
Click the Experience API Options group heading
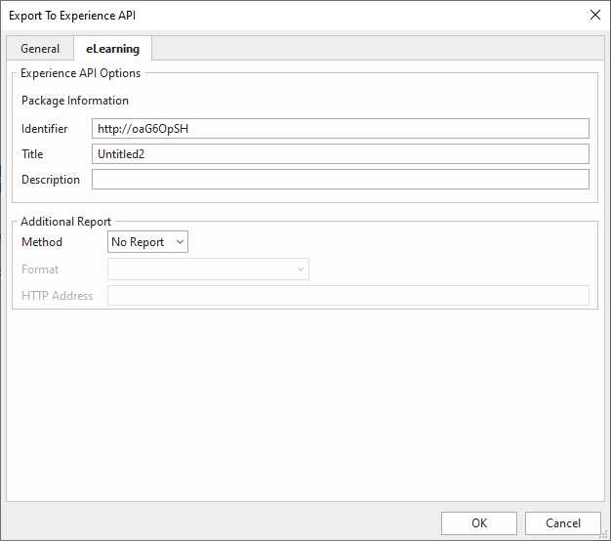pos(80,73)
